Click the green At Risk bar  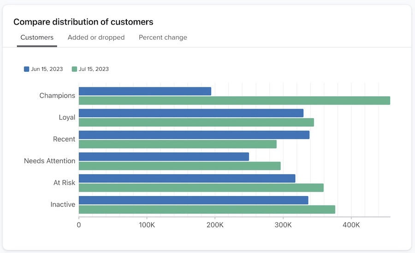tap(201, 187)
